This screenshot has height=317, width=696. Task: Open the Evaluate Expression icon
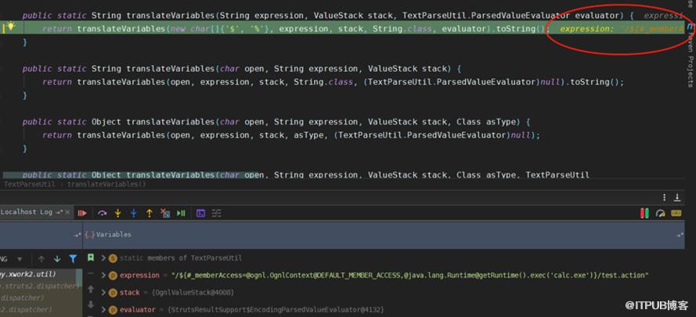pos(200,213)
